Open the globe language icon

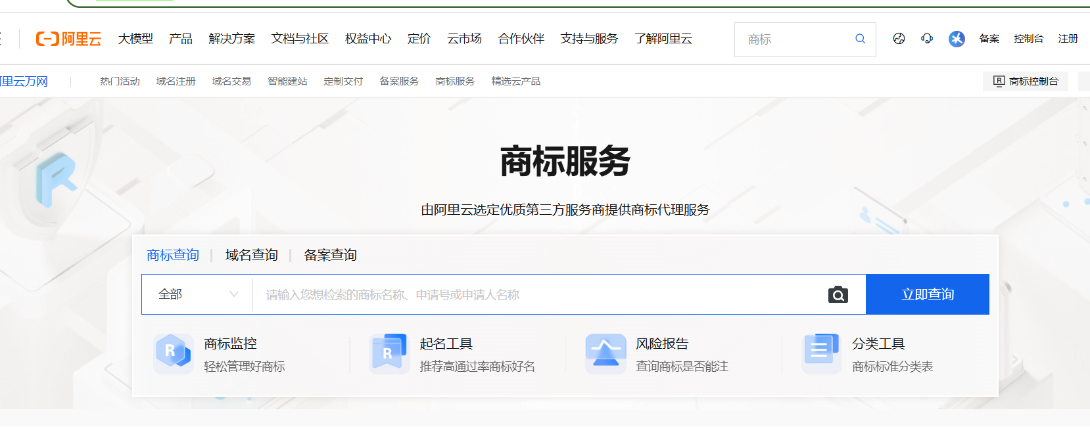(899, 39)
